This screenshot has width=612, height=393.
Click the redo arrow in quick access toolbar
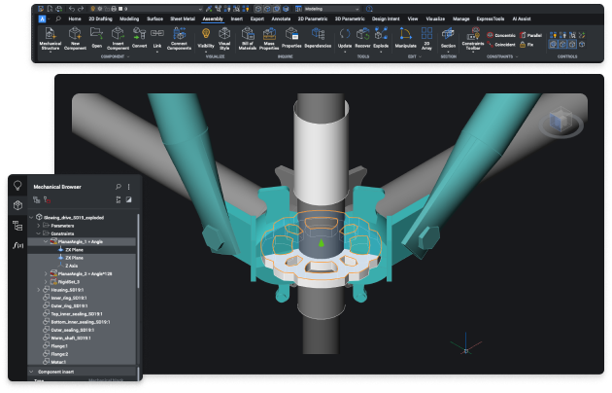(x=81, y=9)
